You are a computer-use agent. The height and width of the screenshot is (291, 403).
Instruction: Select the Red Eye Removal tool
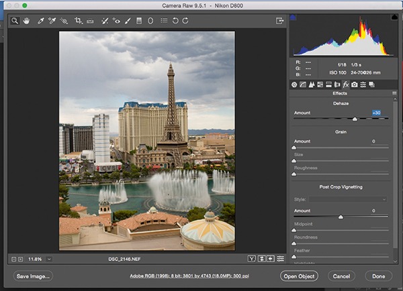point(116,21)
